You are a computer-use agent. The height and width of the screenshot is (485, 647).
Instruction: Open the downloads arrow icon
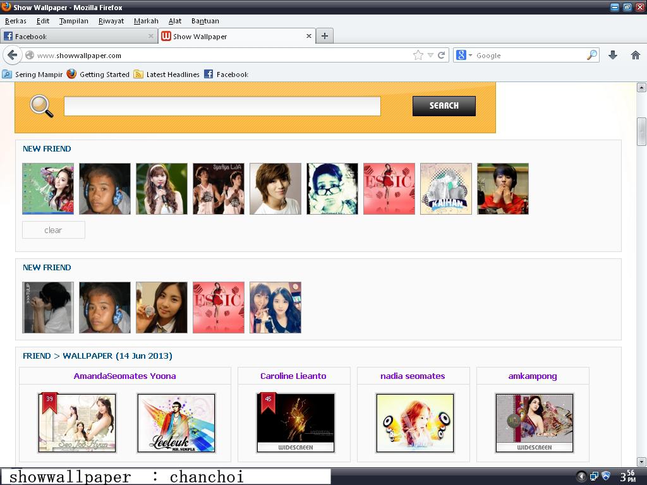coord(612,55)
